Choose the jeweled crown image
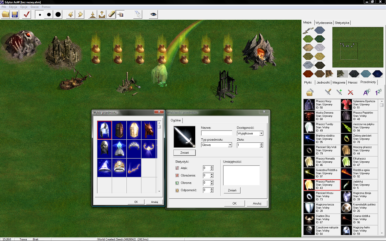 pyautogui.click(x=119, y=168)
